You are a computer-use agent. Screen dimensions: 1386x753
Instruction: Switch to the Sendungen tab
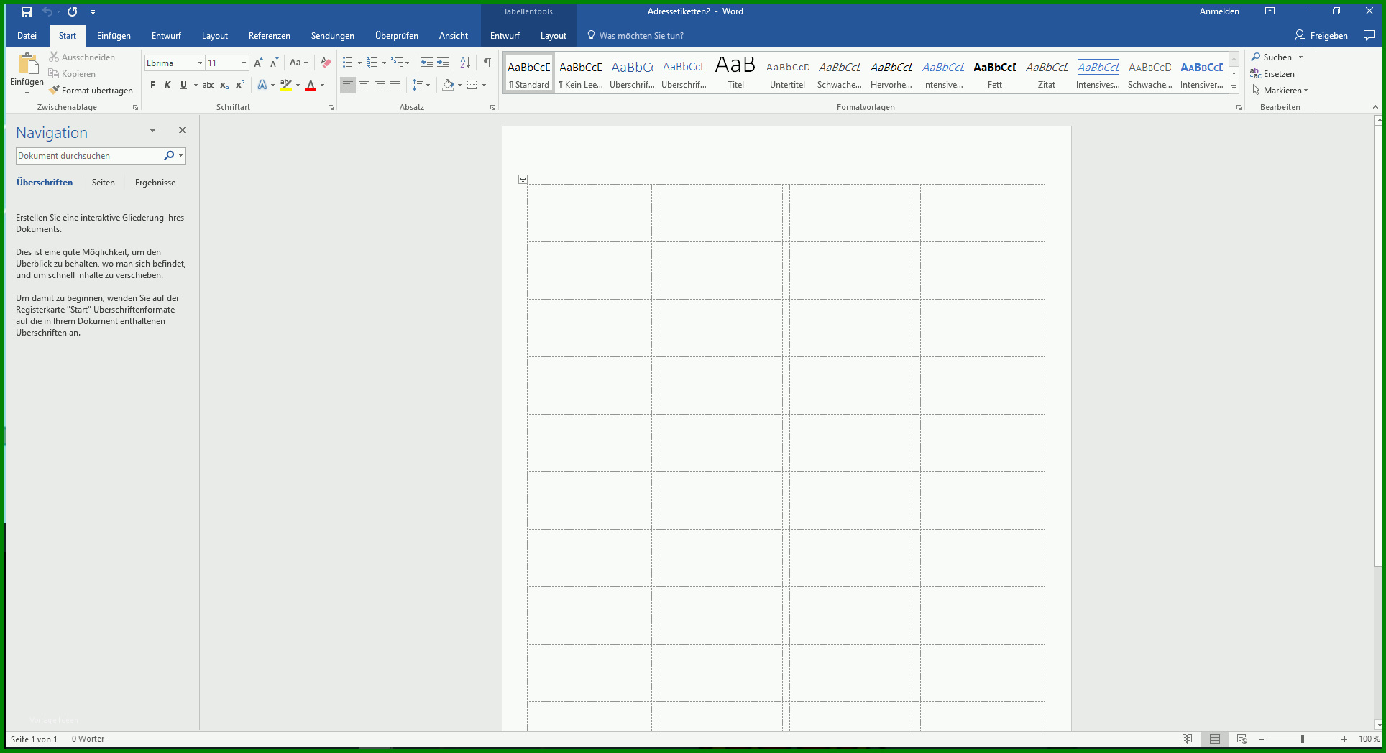pos(332,35)
